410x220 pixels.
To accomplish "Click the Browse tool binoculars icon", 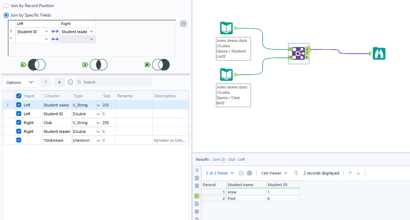I will point(379,54).
